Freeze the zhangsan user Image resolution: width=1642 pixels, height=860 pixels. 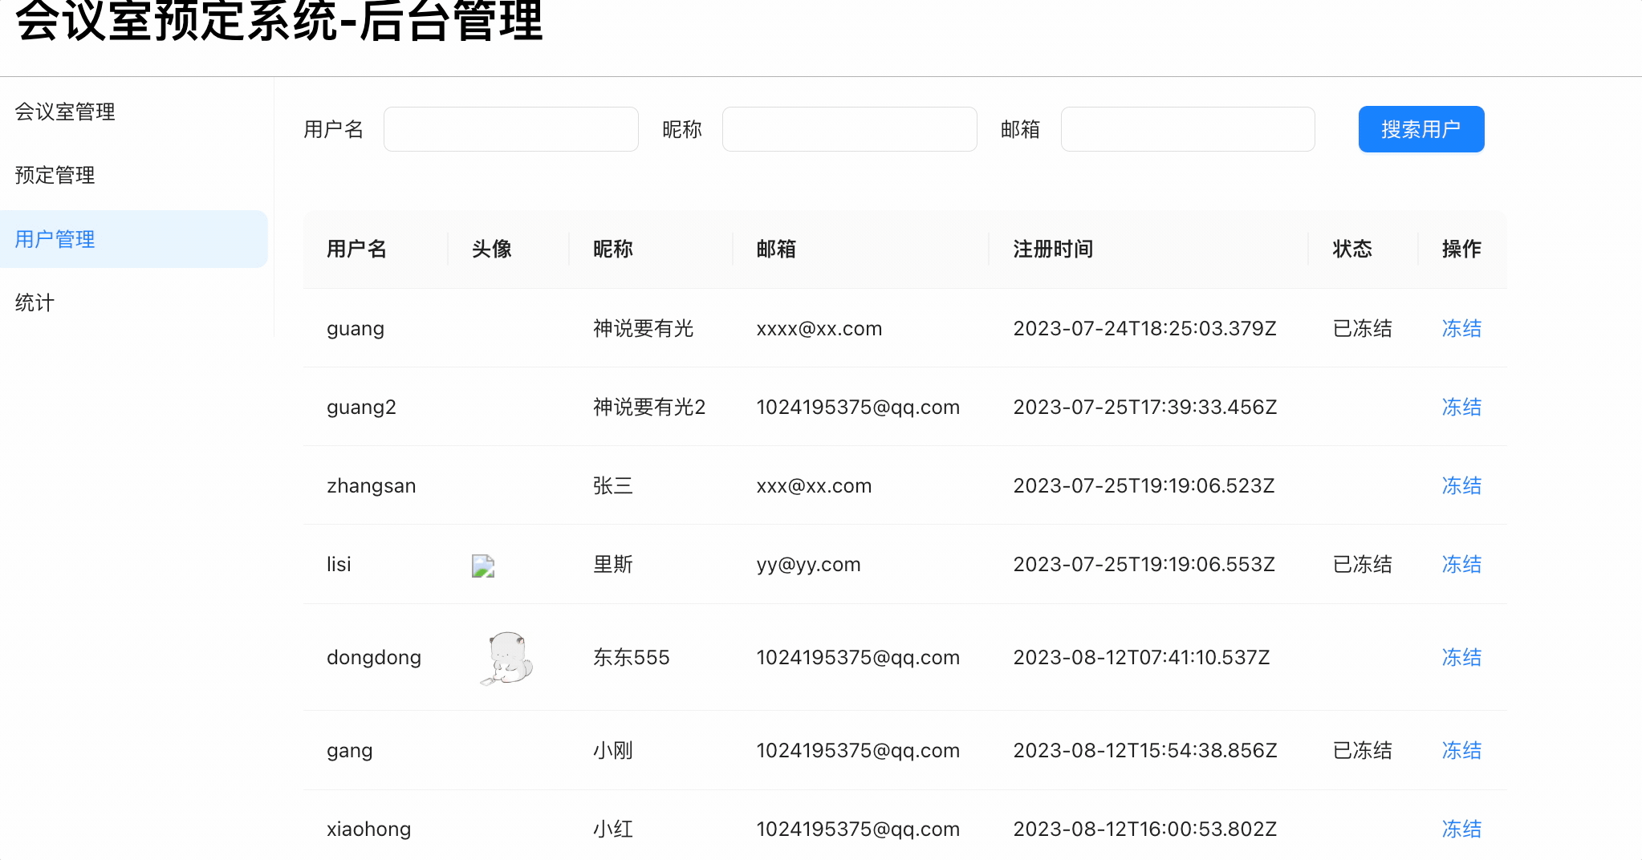(x=1461, y=485)
